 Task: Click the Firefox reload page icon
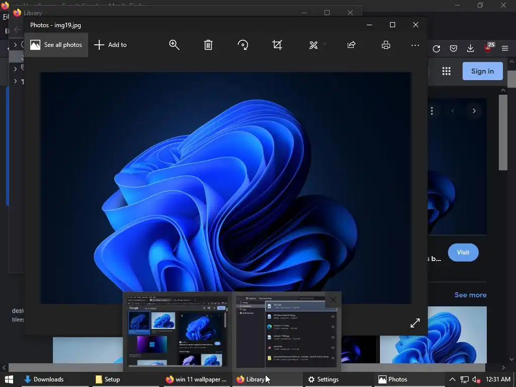pos(436,48)
